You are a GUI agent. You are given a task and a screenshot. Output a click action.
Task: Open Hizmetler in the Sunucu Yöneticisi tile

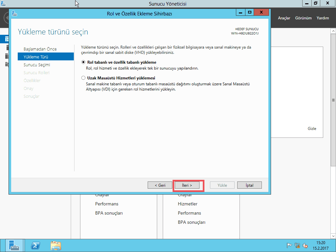pos(187,204)
